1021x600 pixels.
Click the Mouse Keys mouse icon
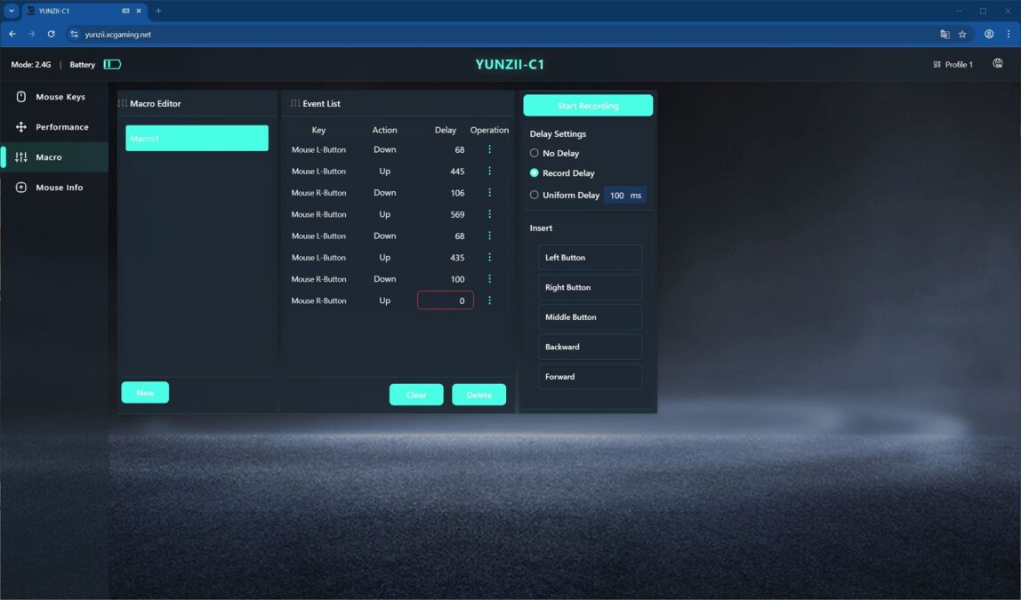(x=20, y=97)
